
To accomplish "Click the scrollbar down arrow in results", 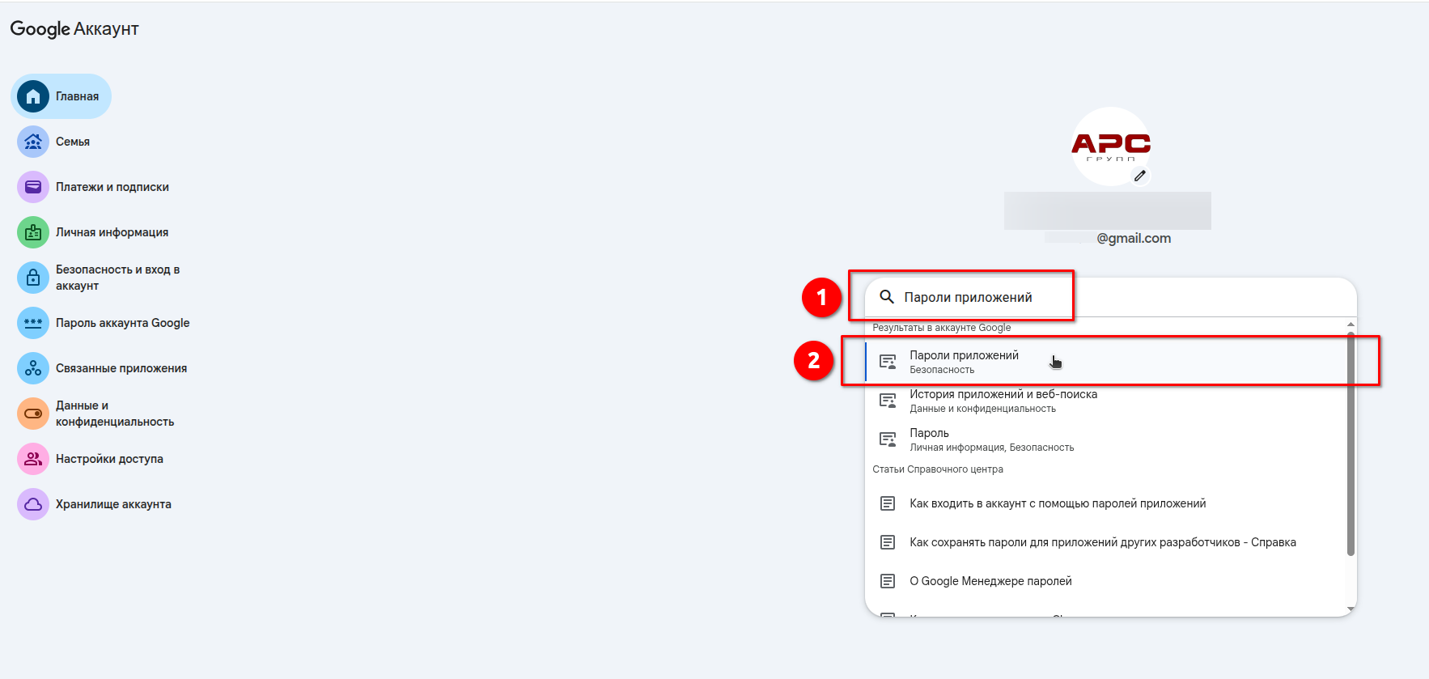I will click(x=1351, y=609).
